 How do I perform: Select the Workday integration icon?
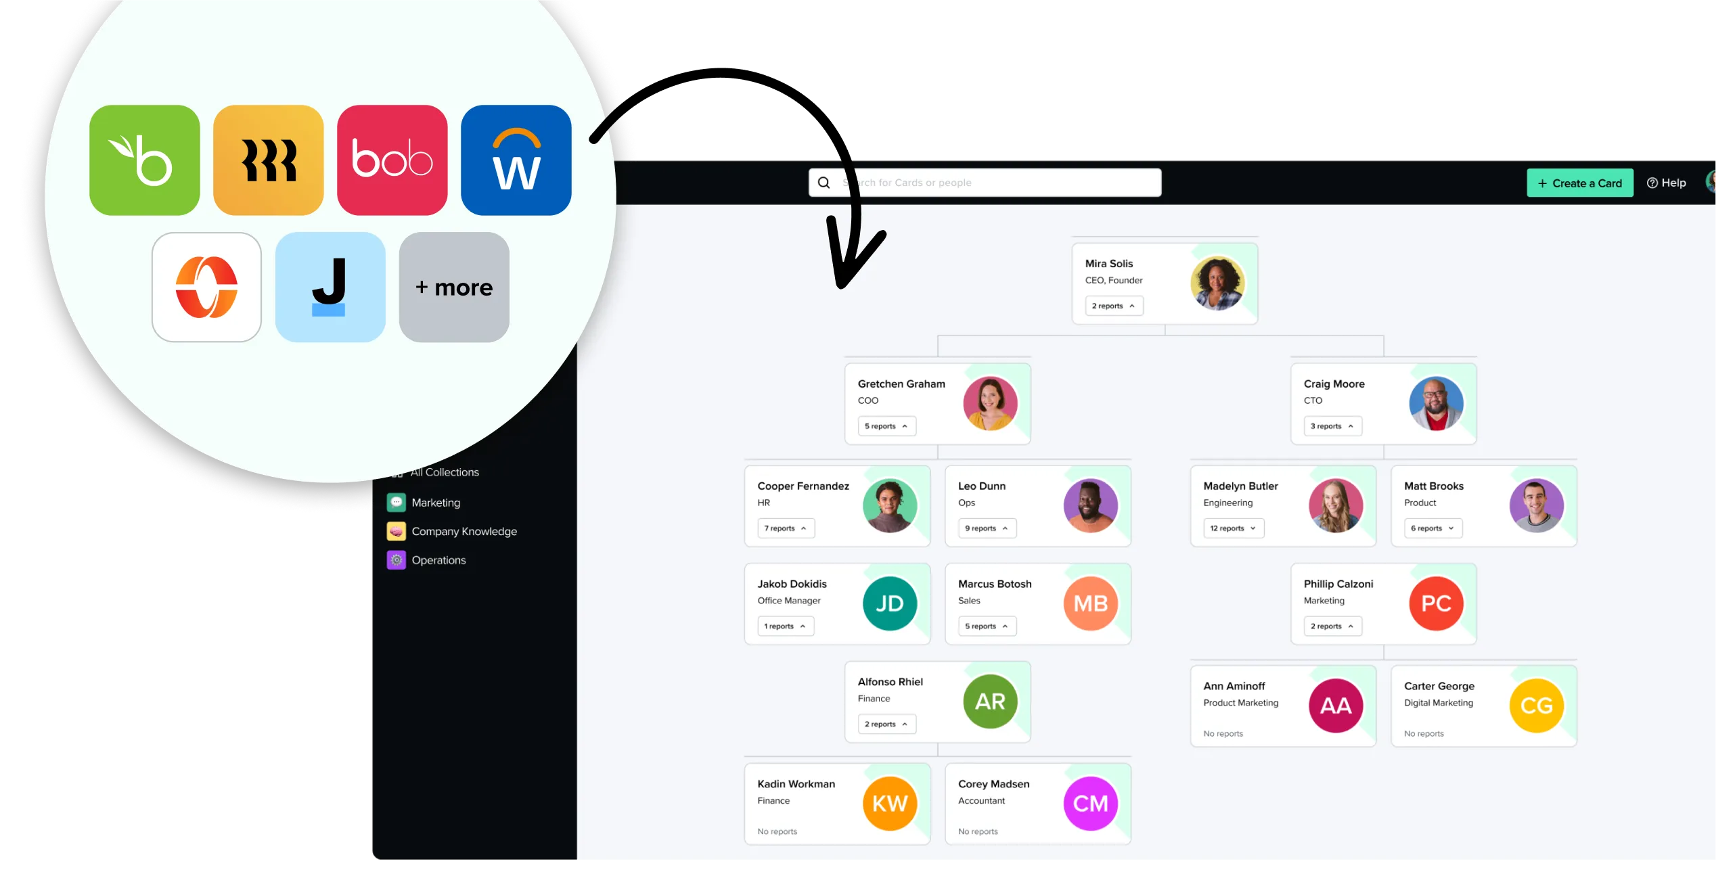(x=516, y=160)
